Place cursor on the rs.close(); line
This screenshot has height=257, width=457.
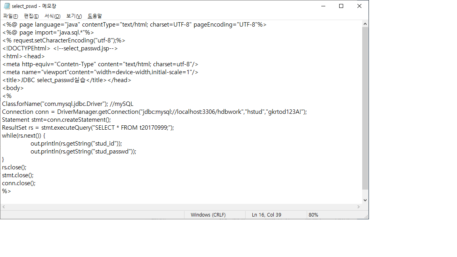14,167
